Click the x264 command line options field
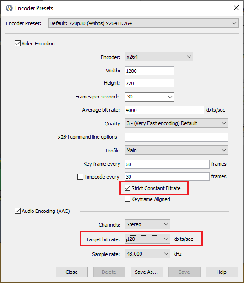Viewport: 244px width, 283px height. [x=176, y=137]
